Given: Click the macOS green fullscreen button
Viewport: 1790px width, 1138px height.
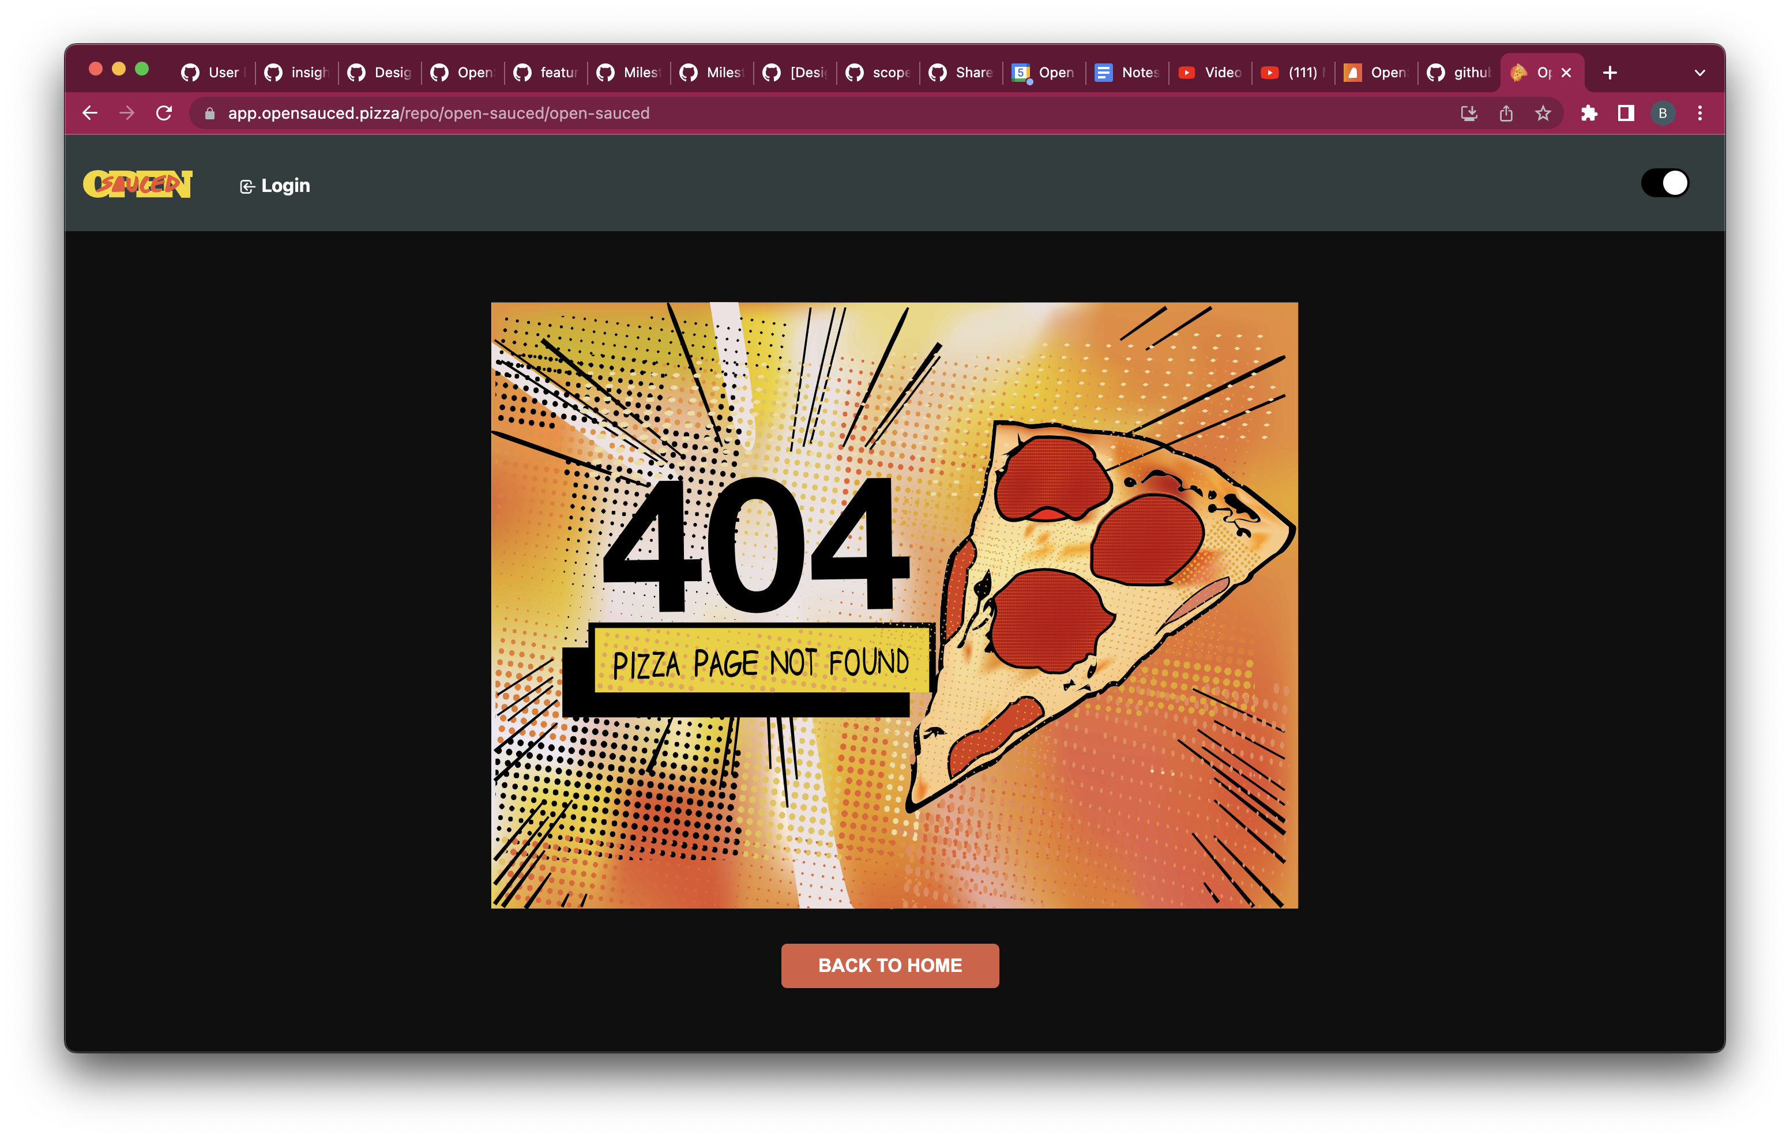Looking at the screenshot, I should click(142, 69).
